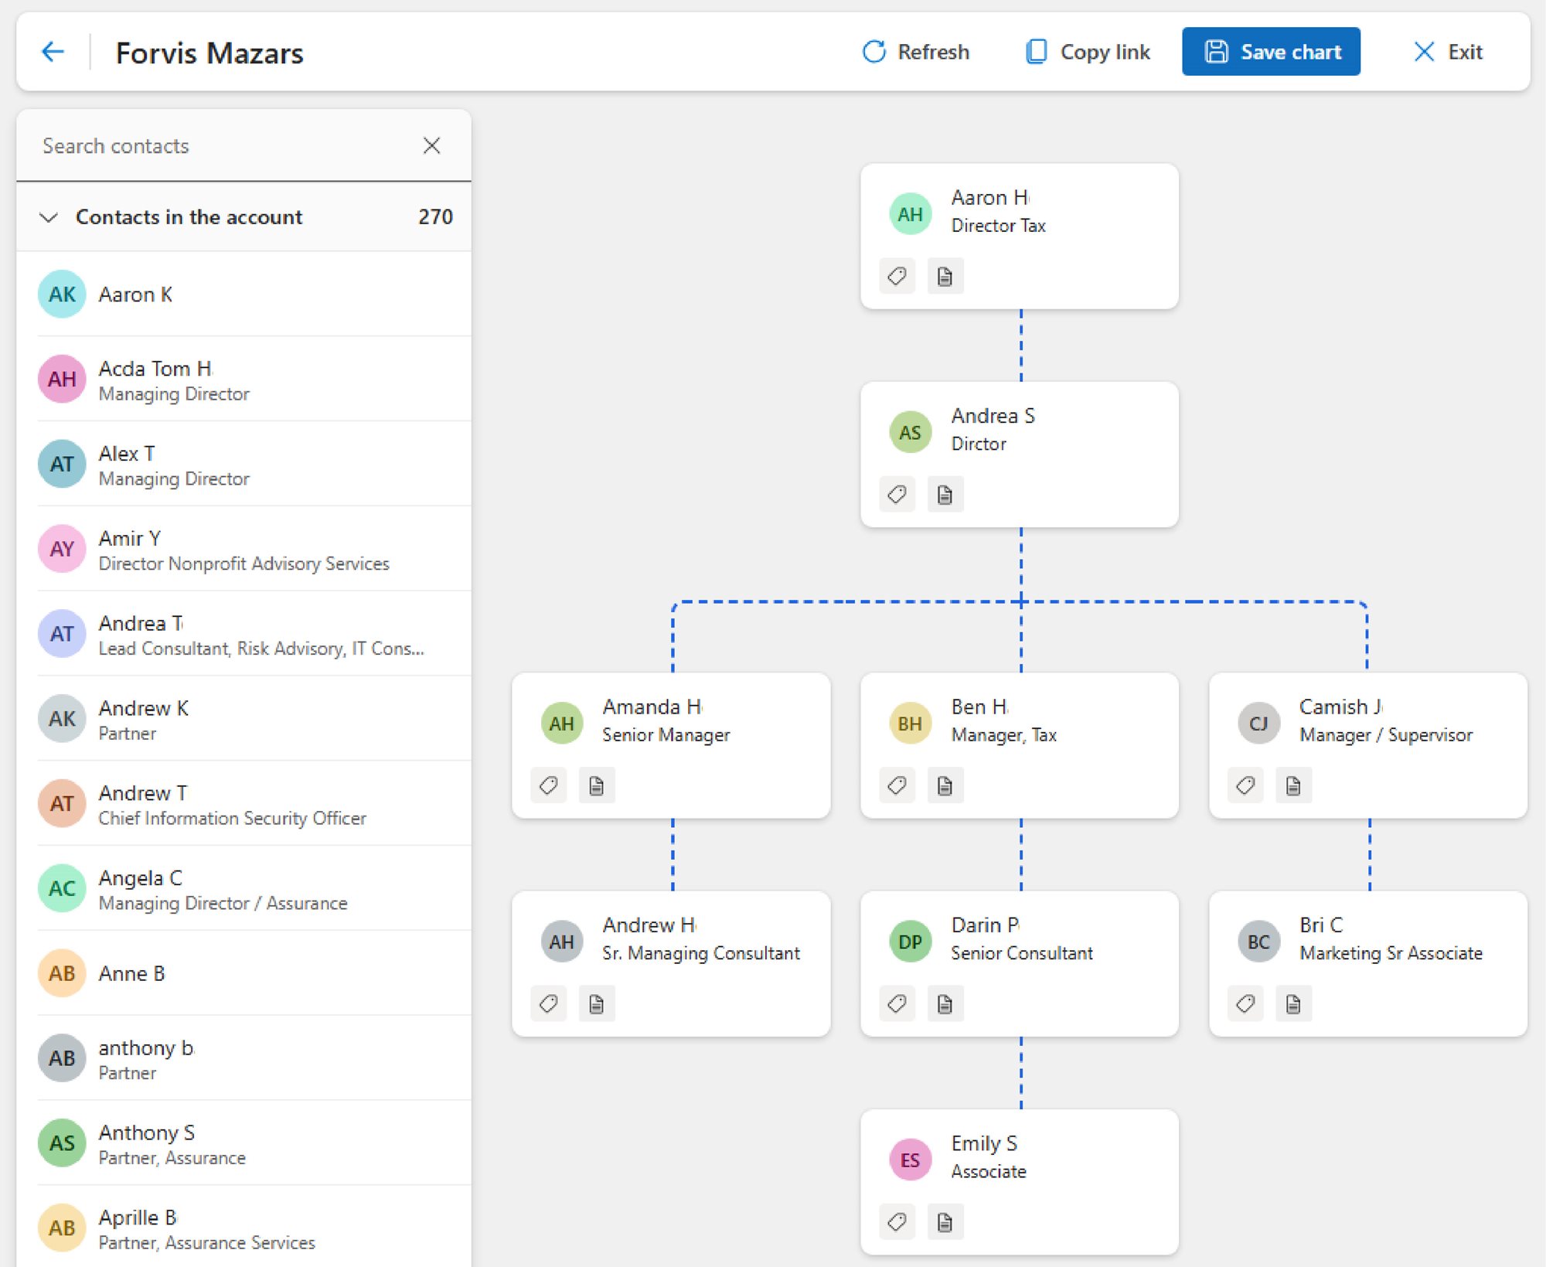The height and width of the screenshot is (1267, 1546).
Task: Click the Copy link option
Action: [1086, 51]
